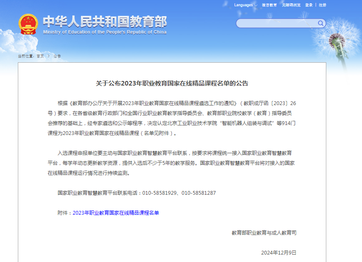This screenshot has height=262, width=362.
Task: Click the 教育部职业教育与成人教育司 signature
Action: 264,233
